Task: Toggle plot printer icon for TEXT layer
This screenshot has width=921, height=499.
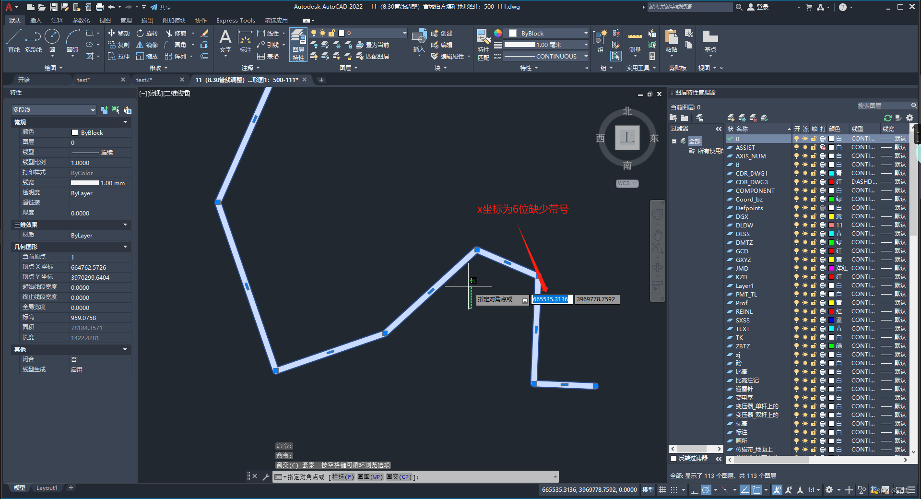Action: pyautogui.click(x=822, y=329)
